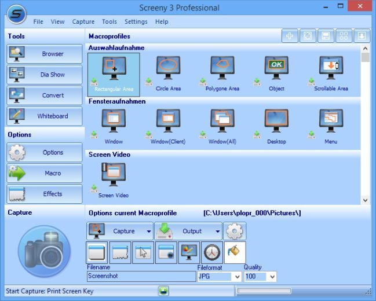Toggle the clock delay timer option
The image size is (376, 301).
click(212, 252)
